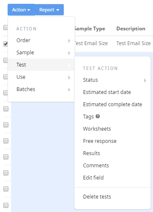
Task: Expand the Use submenu
Action: click(x=41, y=77)
